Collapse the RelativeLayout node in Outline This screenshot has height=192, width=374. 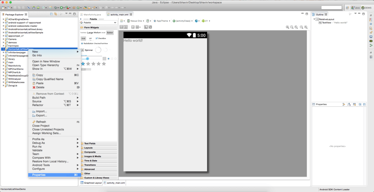314,19
